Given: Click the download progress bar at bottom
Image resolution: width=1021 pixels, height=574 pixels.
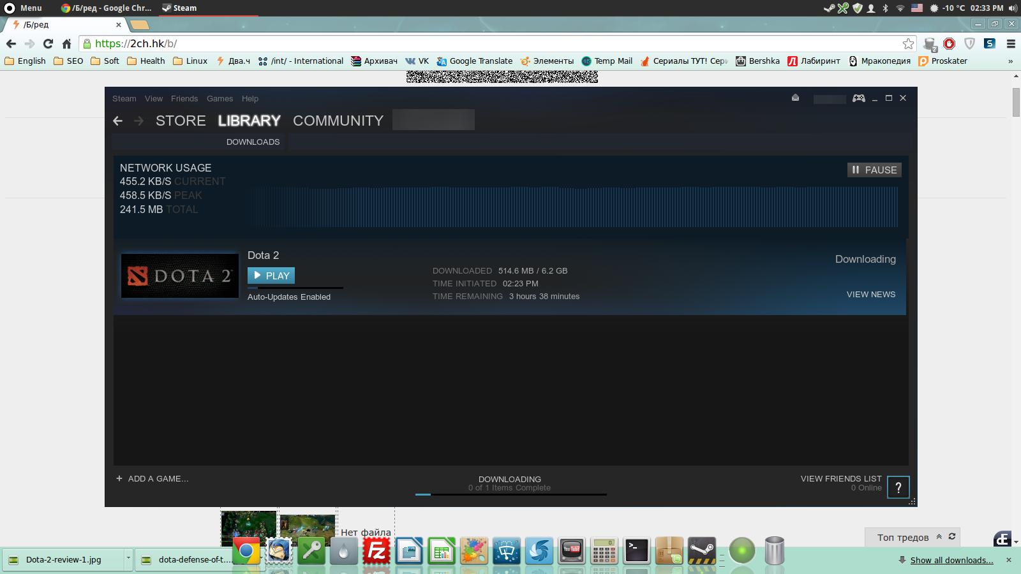Looking at the screenshot, I should (x=511, y=494).
